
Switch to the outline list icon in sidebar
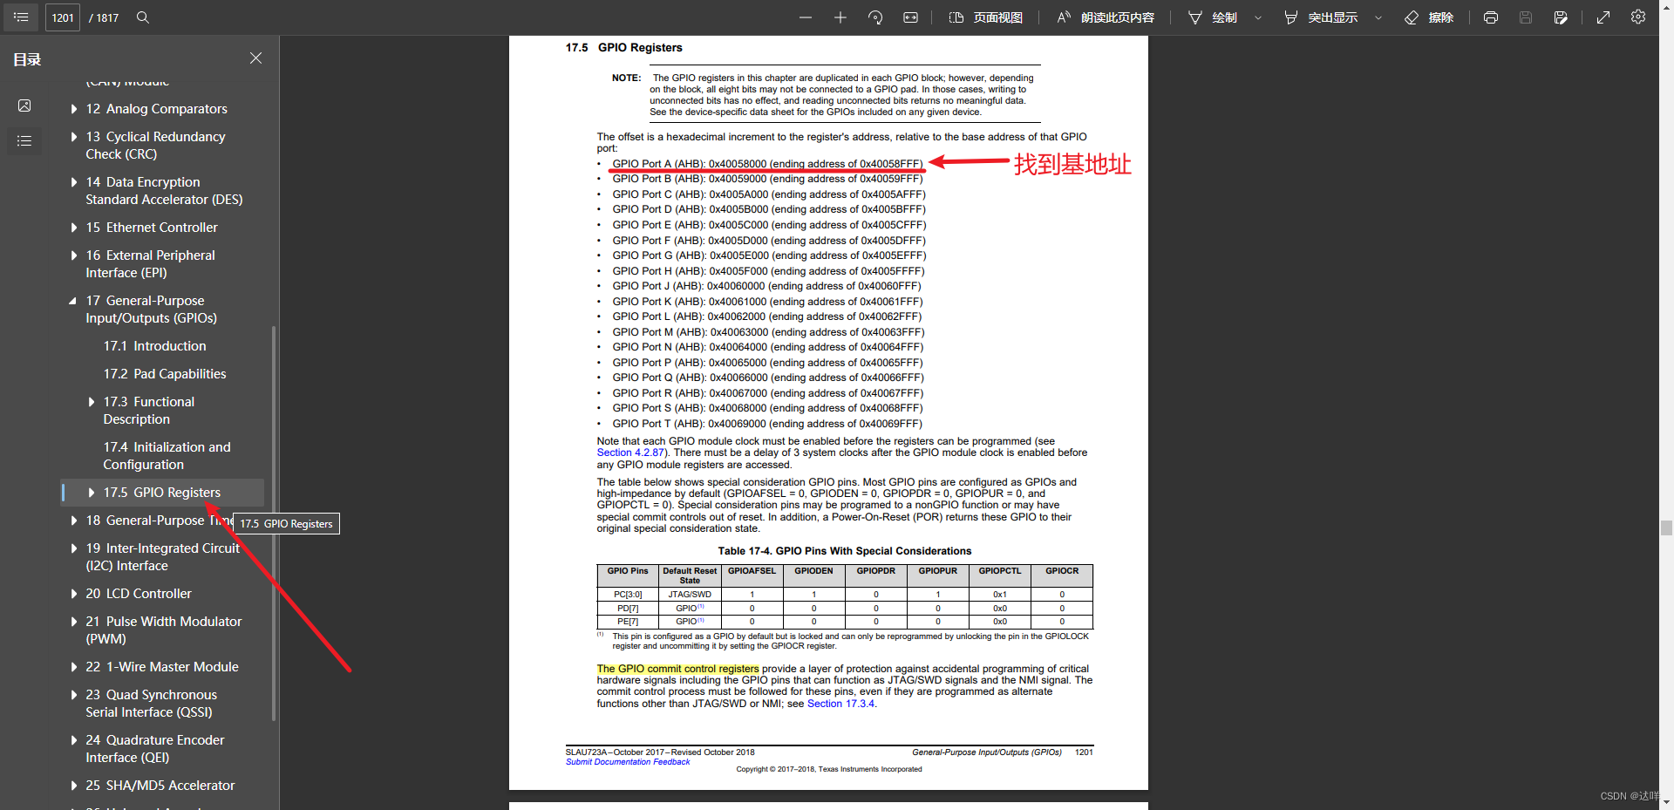[24, 140]
